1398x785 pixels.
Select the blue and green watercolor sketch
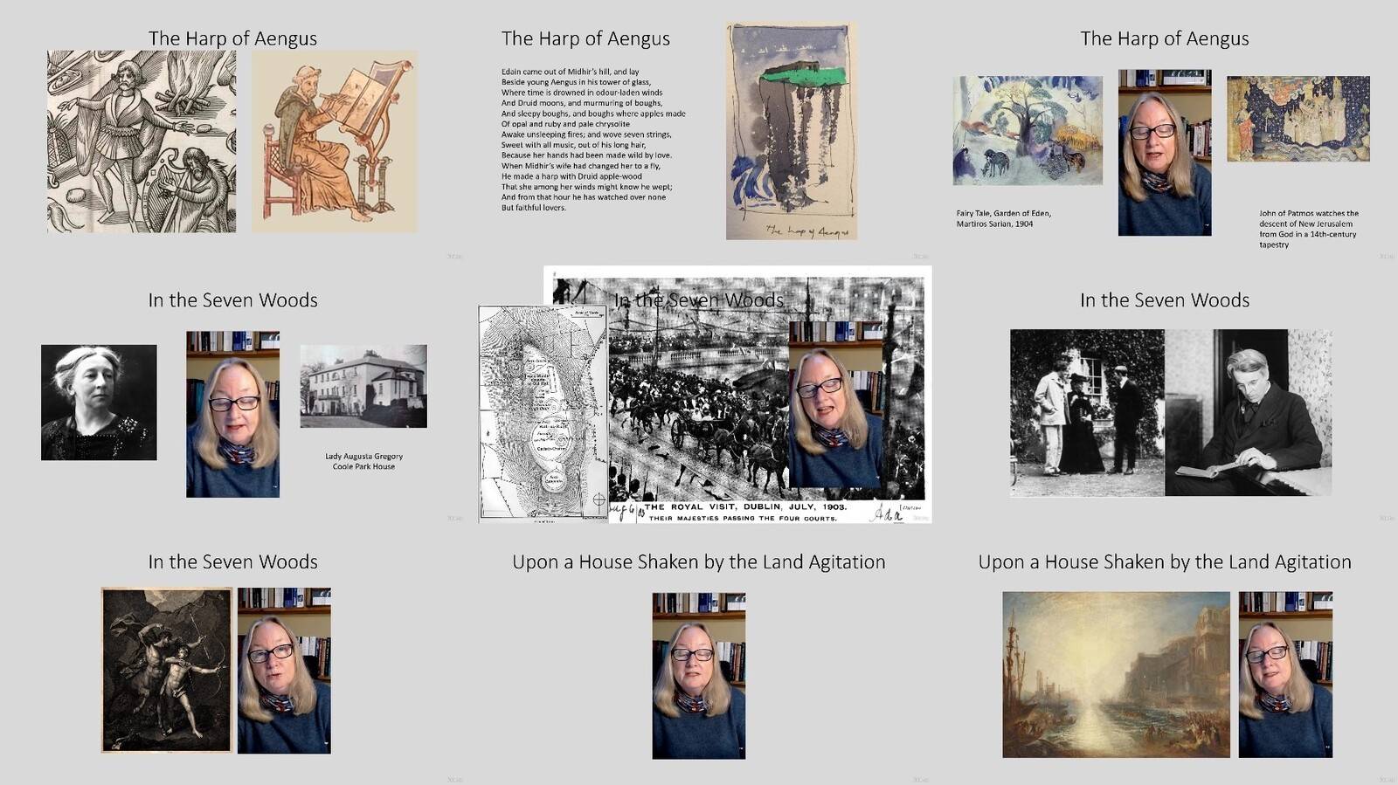(x=791, y=131)
